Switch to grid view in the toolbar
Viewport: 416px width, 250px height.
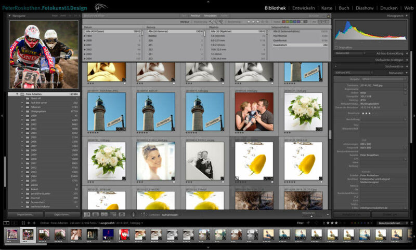[87, 214]
